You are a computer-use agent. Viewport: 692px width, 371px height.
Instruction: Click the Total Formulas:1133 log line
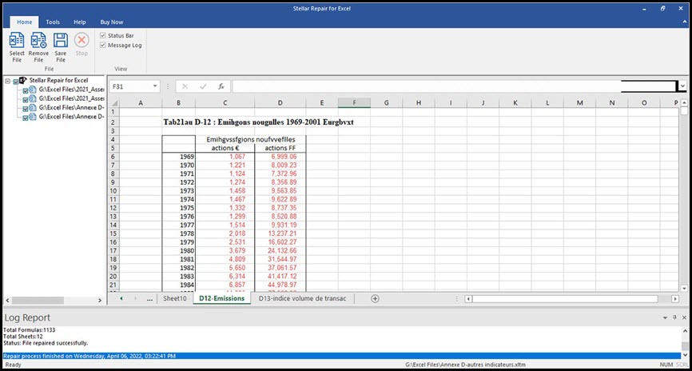click(x=29, y=330)
